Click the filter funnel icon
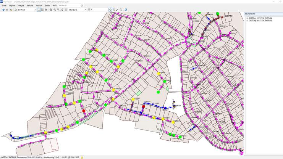The height and width of the screenshot is (159, 283). (89, 10)
